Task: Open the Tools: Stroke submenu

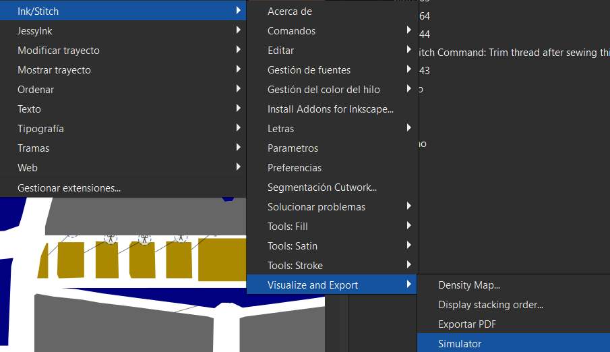Action: [x=332, y=265]
